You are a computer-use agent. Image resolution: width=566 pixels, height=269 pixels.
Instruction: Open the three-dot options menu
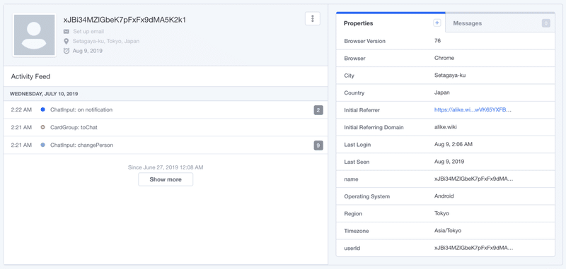[313, 18]
